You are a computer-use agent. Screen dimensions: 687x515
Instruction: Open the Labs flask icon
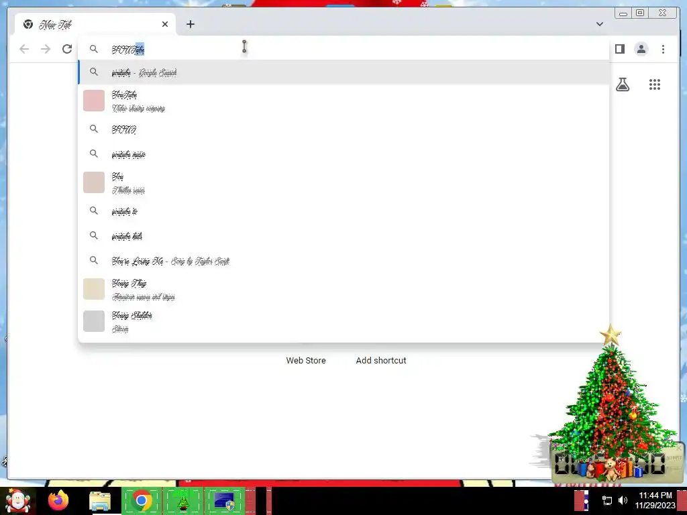(x=623, y=84)
